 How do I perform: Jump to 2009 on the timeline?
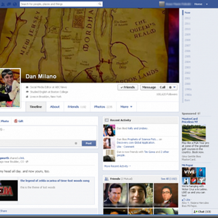tap(187, 35)
